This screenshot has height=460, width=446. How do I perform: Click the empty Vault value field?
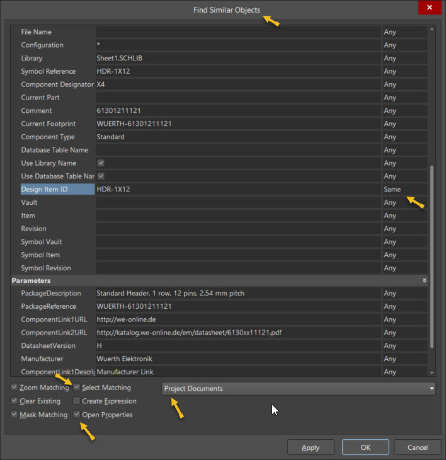pyautogui.click(x=238, y=202)
